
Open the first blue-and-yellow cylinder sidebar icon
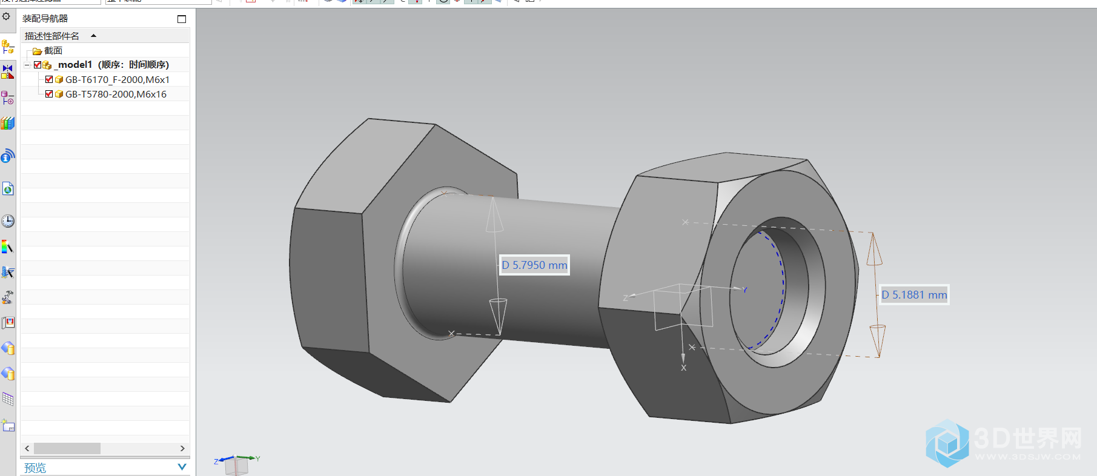point(8,348)
